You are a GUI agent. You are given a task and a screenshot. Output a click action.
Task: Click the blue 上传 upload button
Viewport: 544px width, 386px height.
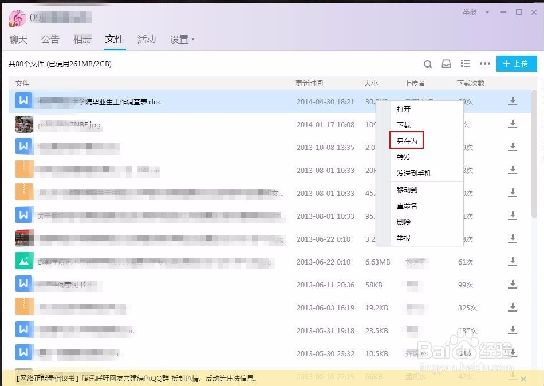point(516,64)
